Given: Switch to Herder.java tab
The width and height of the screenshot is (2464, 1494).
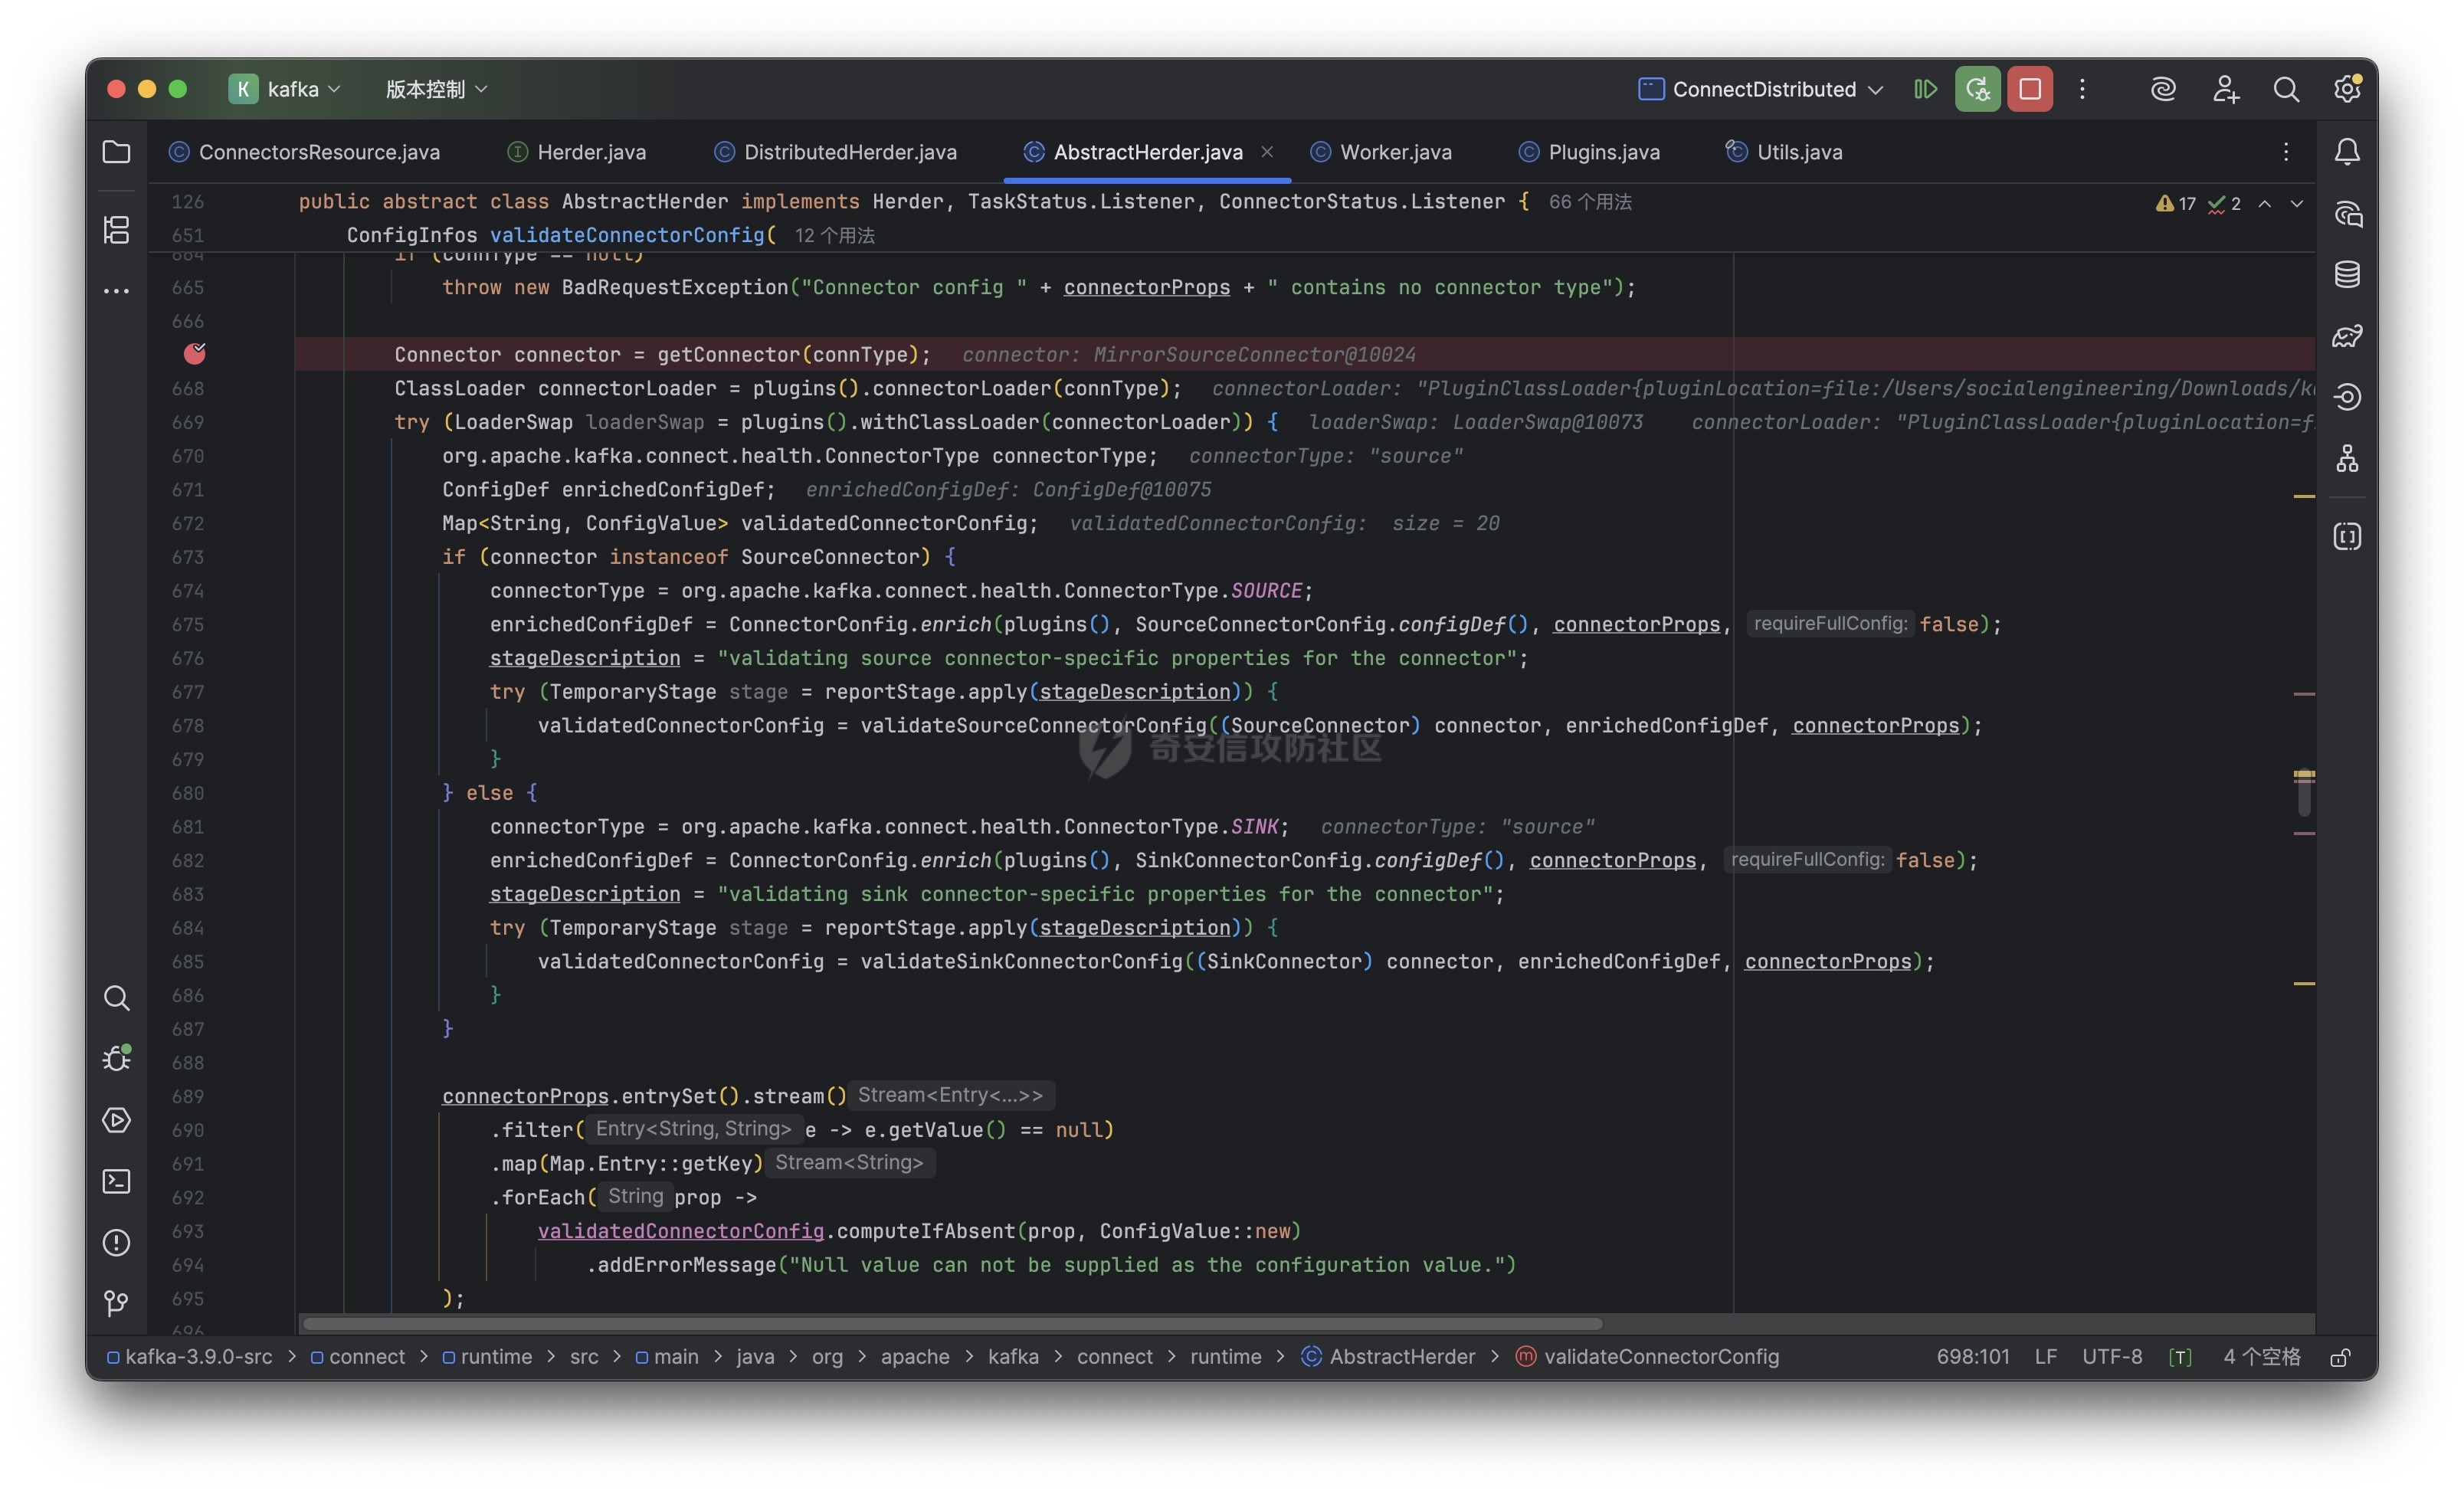Looking at the screenshot, I should [577, 152].
